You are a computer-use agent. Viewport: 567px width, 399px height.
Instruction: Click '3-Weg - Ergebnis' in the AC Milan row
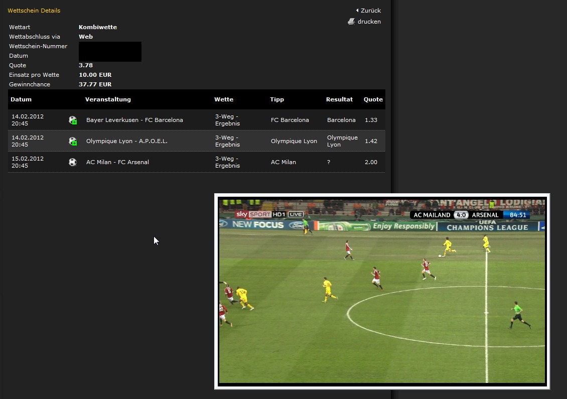[227, 162]
